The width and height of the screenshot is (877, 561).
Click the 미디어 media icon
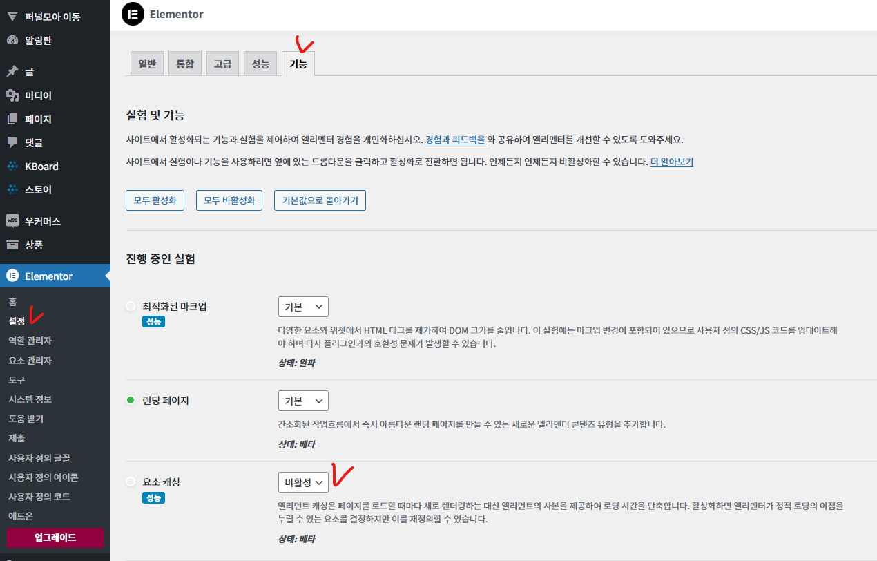pos(12,95)
